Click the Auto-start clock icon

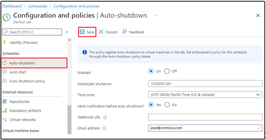coord(5,72)
